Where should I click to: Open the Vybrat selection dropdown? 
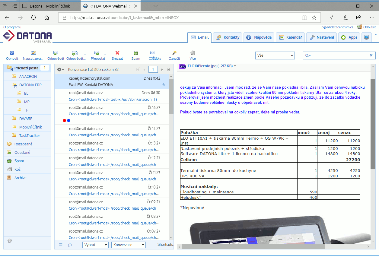click(95, 245)
